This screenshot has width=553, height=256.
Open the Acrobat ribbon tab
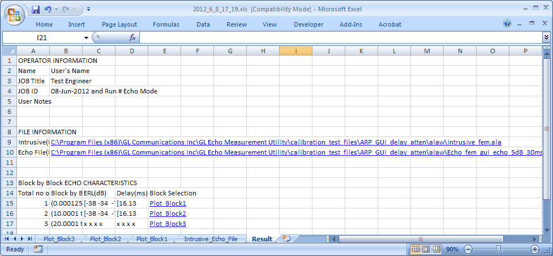click(390, 24)
